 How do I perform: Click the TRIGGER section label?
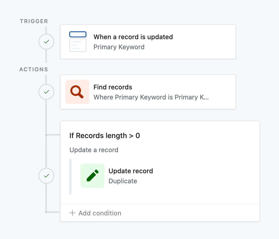coord(34,21)
